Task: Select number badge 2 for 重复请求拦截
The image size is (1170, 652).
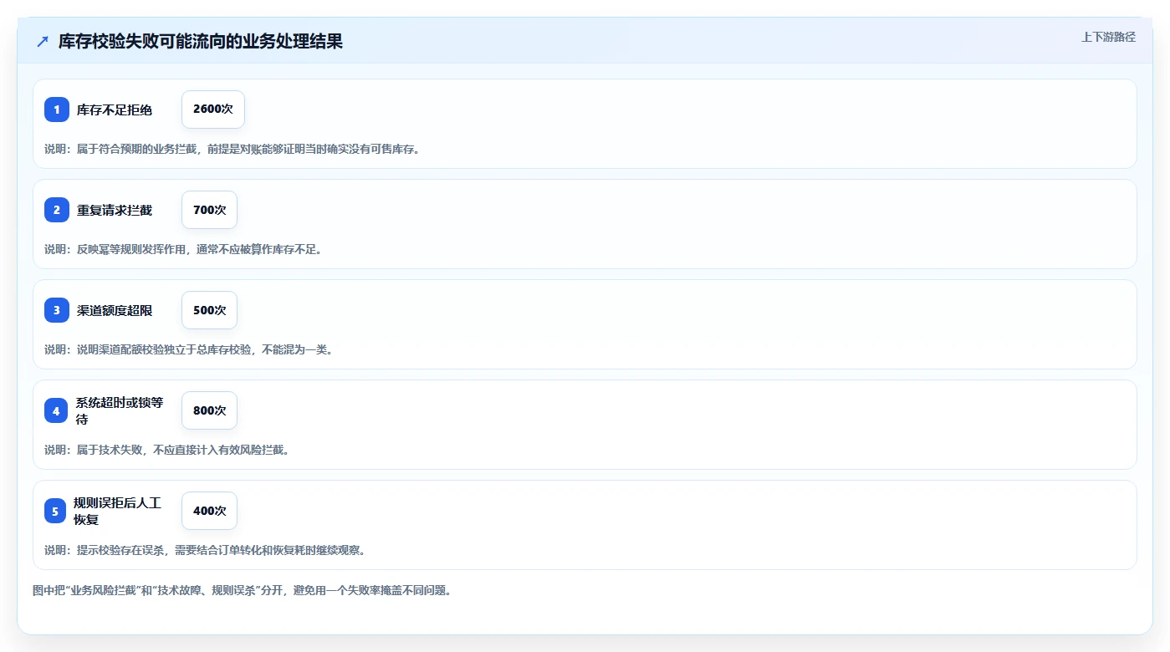Action: pos(57,210)
